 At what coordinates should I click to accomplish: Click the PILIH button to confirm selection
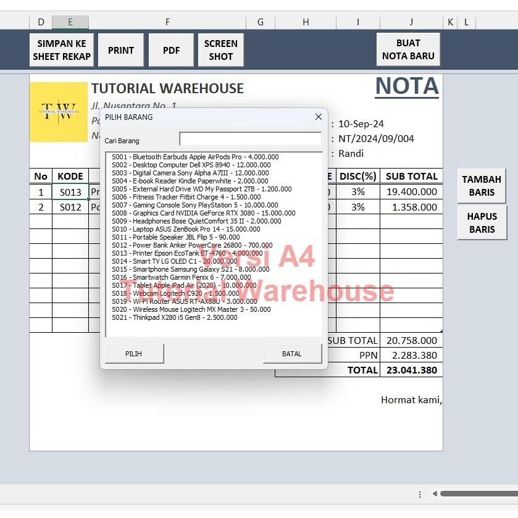click(133, 353)
